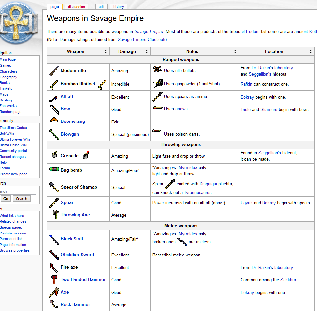
Task: Open The Ultima Codex sidebar link
Action: click(x=13, y=128)
